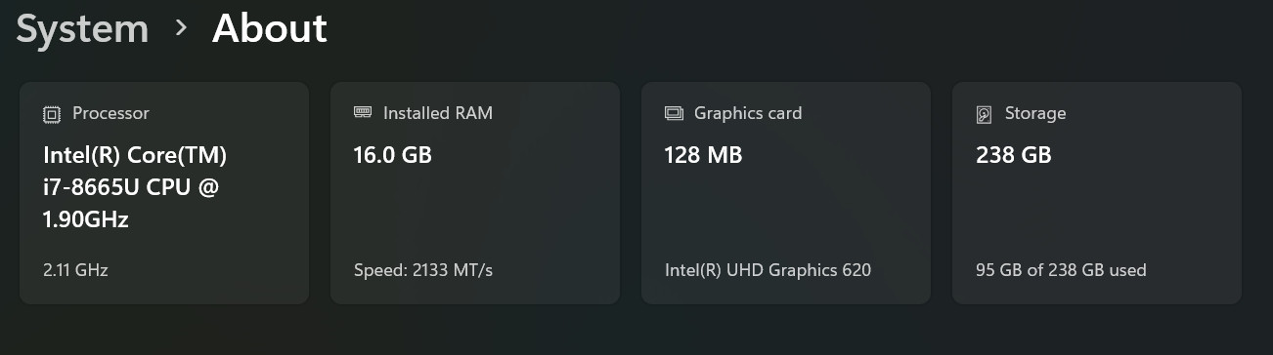This screenshot has width=1273, height=355.
Task: Click the 2.11 GHz speed text
Action: 75,270
